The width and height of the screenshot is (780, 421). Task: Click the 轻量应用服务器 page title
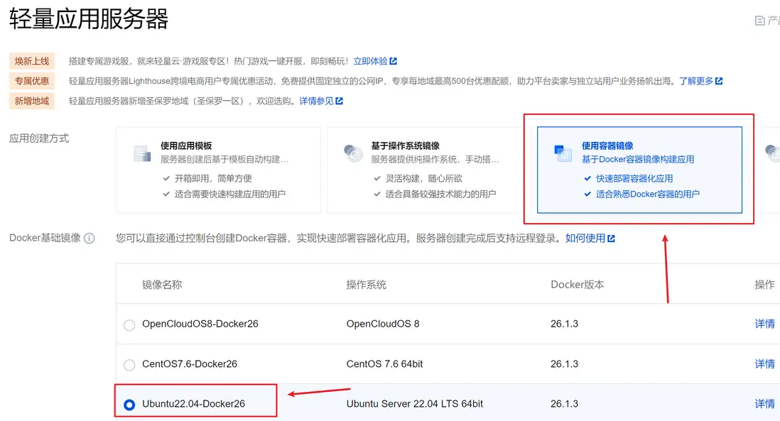click(x=89, y=19)
